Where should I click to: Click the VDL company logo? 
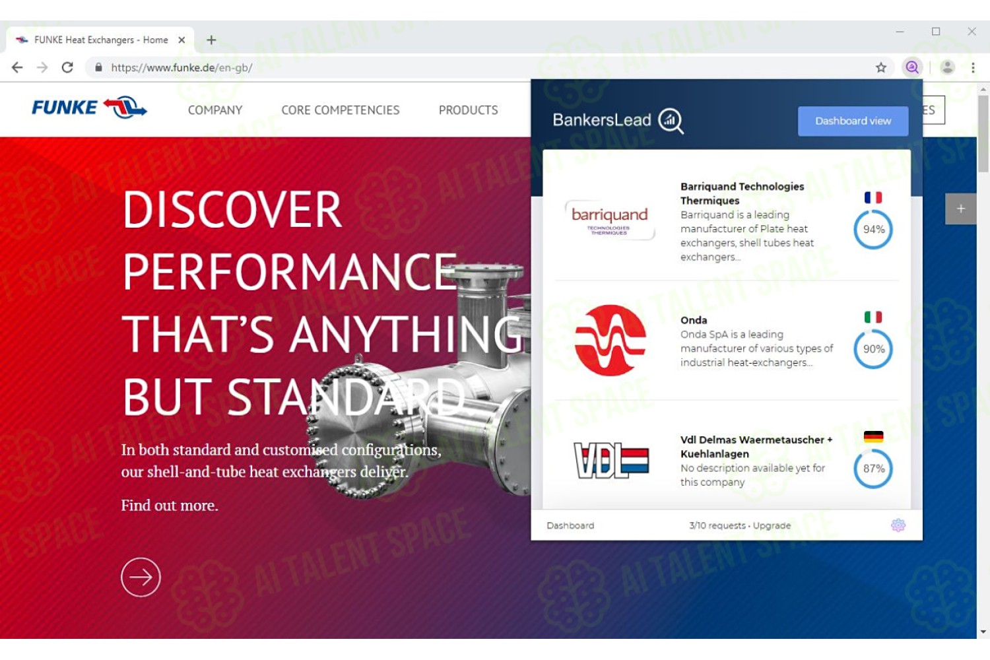pyautogui.click(x=611, y=460)
